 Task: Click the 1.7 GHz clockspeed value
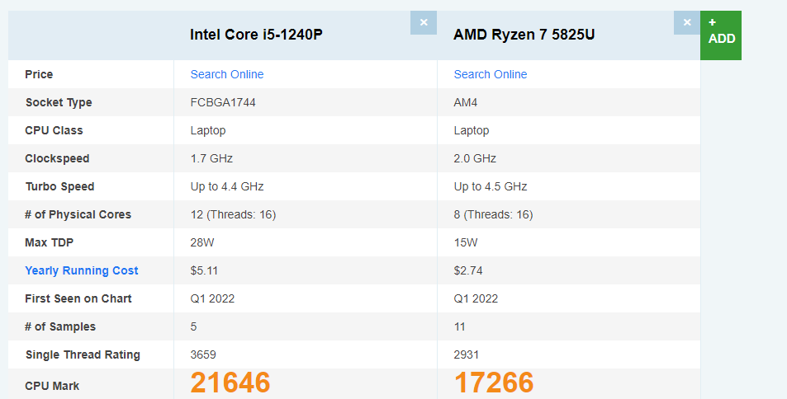[x=211, y=158]
